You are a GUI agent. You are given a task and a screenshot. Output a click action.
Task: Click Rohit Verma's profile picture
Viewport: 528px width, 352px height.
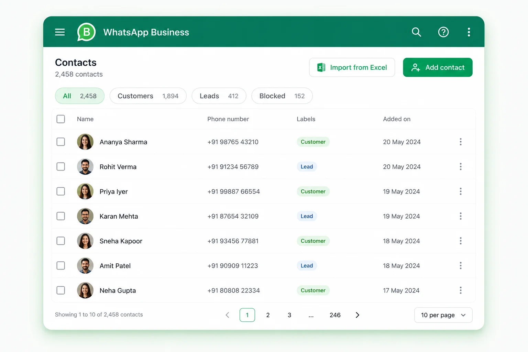[85, 167]
